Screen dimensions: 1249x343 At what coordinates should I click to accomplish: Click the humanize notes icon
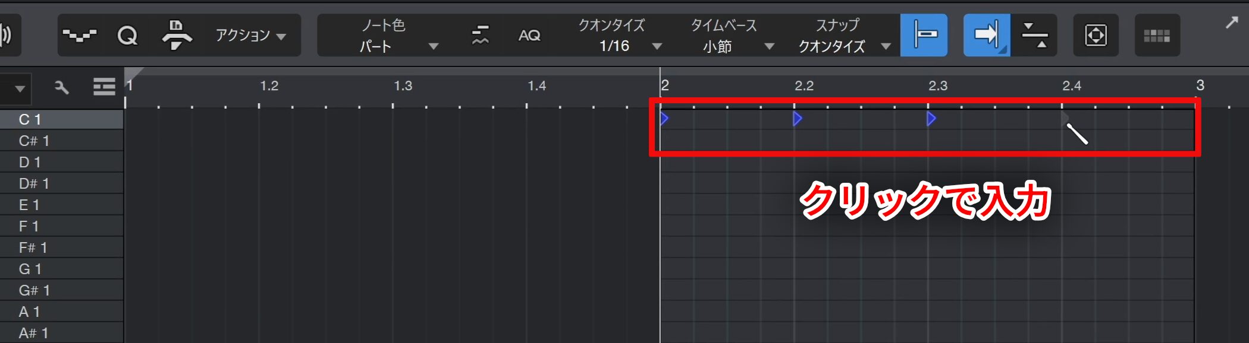pyautogui.click(x=480, y=36)
